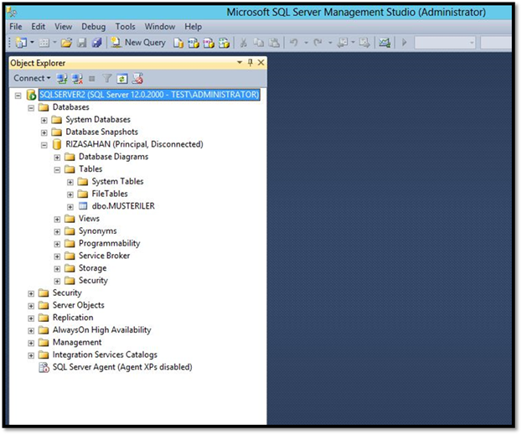Select the RIZASAHAN database in the tree
522x435 pixels.
[134, 144]
